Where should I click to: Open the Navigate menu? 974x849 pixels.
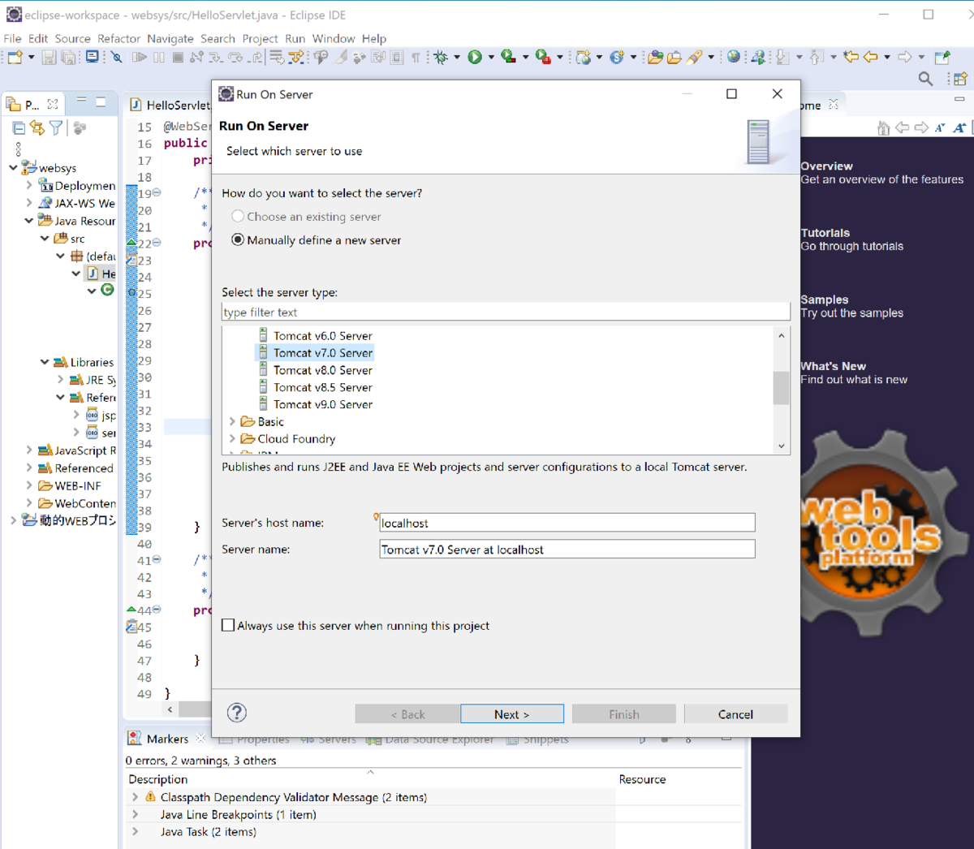(x=170, y=38)
